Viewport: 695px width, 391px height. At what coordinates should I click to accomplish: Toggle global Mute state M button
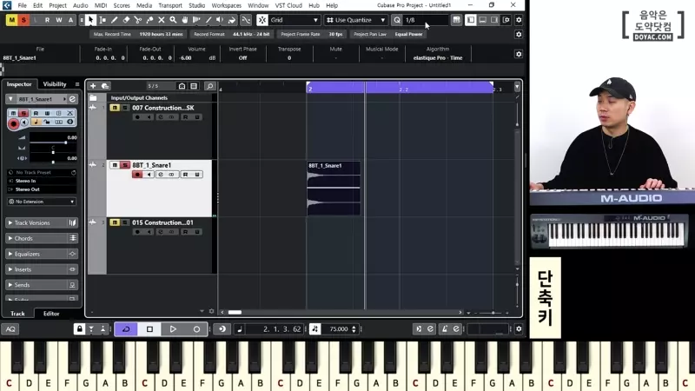pyautogui.click(x=11, y=20)
